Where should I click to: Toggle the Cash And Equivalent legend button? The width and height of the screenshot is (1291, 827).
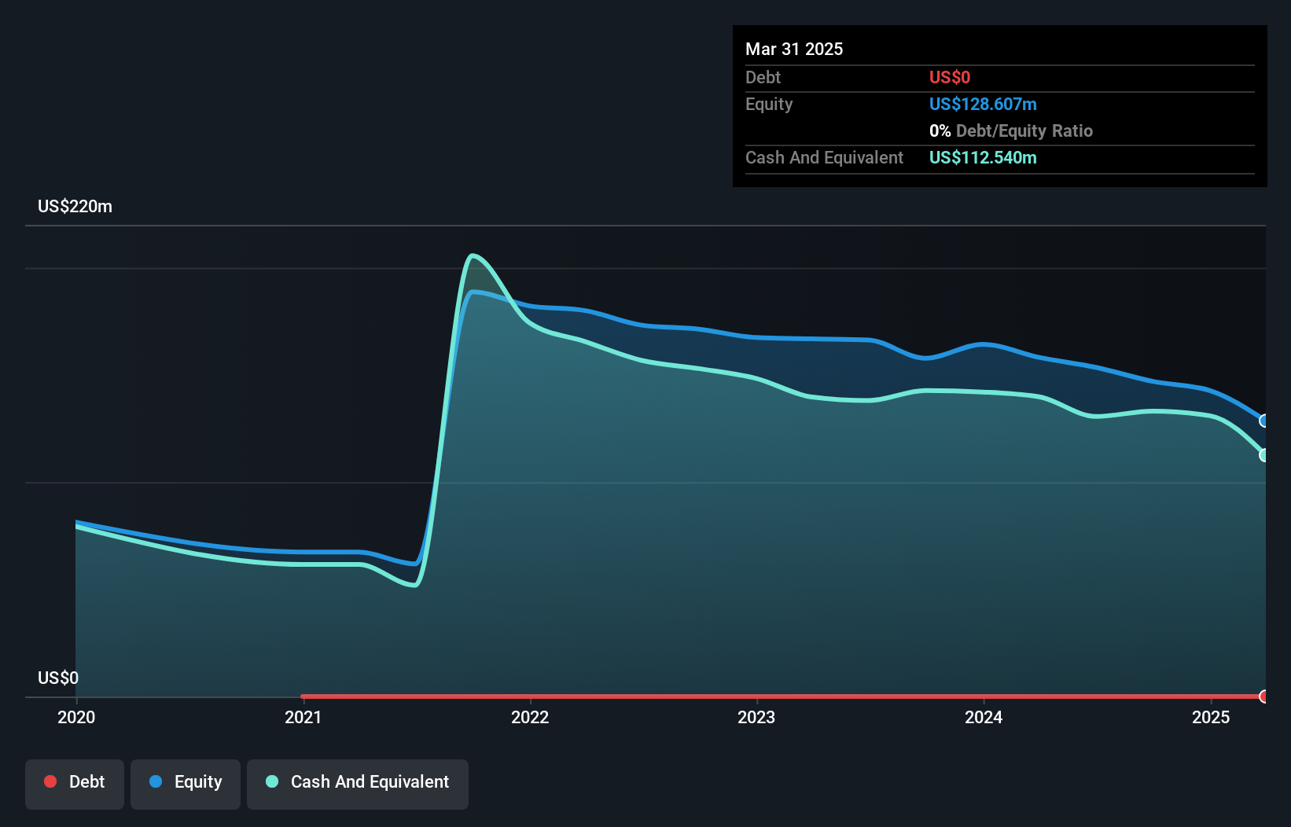coord(358,784)
